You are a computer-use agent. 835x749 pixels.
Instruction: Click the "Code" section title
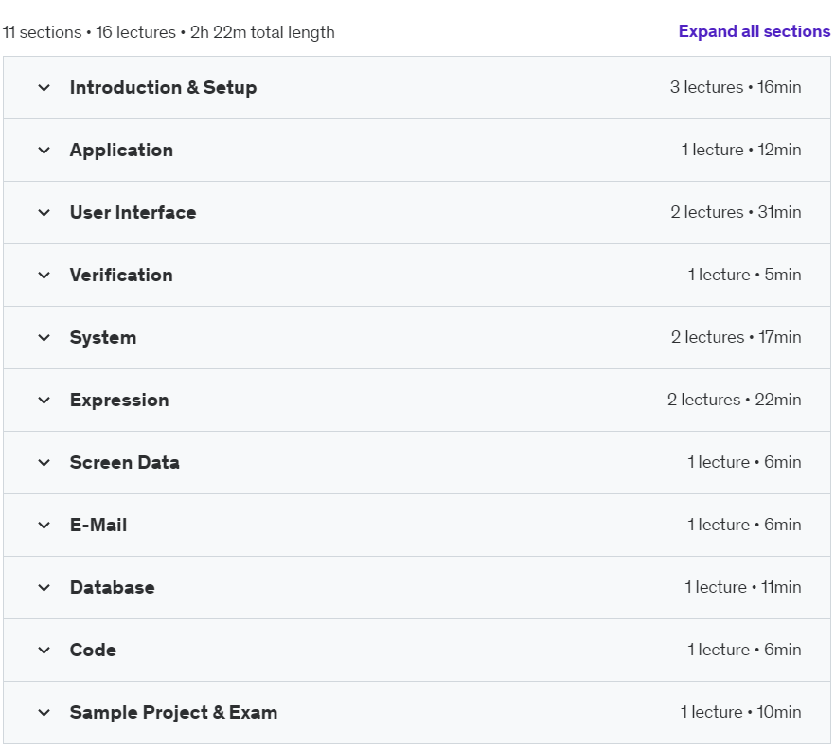point(93,650)
